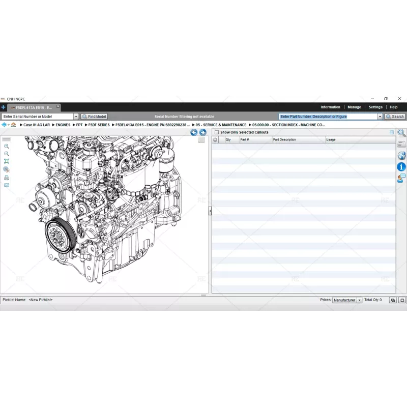Click the back navigation arrow above the diagram
The image size is (407, 407).
tap(194, 132)
